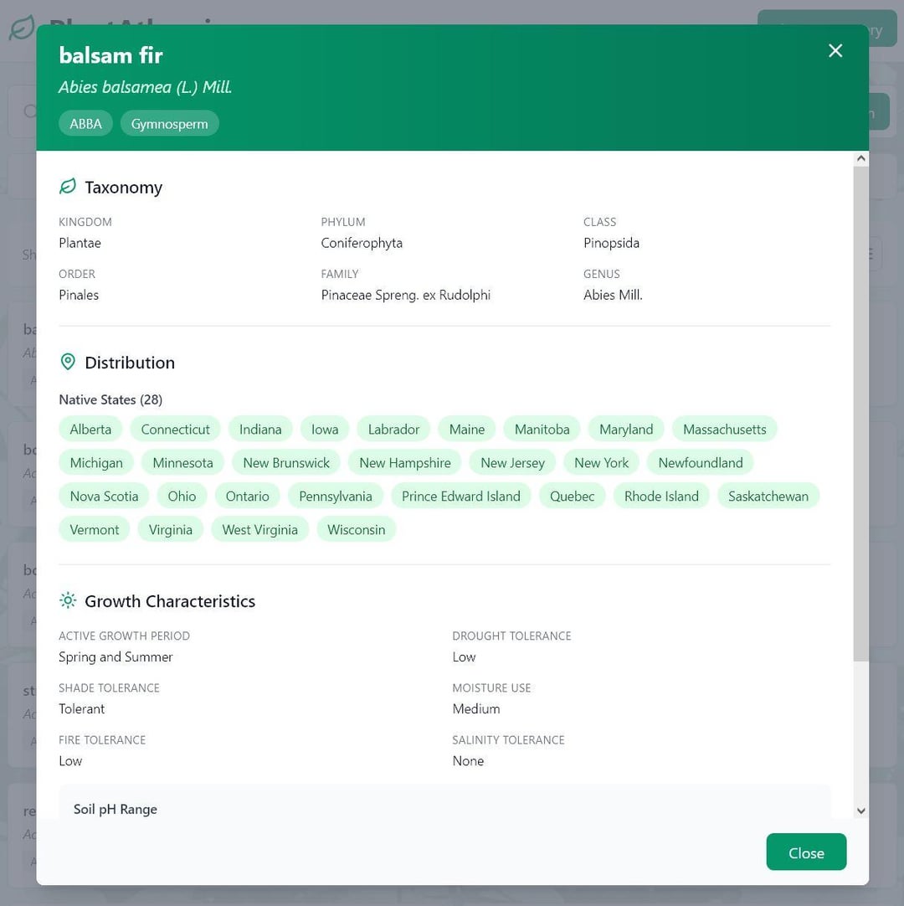904x906 pixels.
Task: Click the None salinity tolerance value
Action: click(x=468, y=761)
